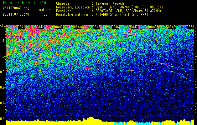197x125 pixels.
Task: Click the HROFFT 1.0.0 title text
Action: click(25, 2)
